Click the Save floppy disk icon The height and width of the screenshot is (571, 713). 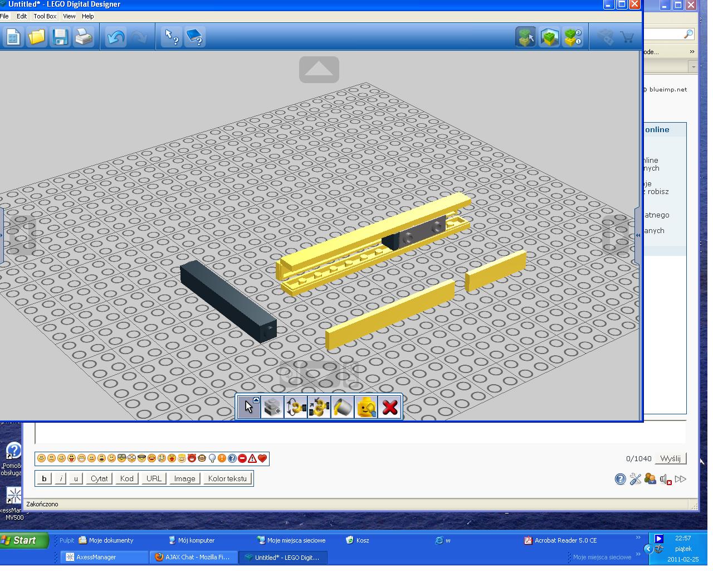point(60,37)
